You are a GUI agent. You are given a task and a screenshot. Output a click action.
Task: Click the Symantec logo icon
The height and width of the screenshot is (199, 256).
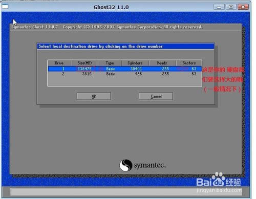tap(126, 165)
